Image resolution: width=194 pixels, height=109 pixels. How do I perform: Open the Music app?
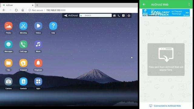(x=38, y=45)
